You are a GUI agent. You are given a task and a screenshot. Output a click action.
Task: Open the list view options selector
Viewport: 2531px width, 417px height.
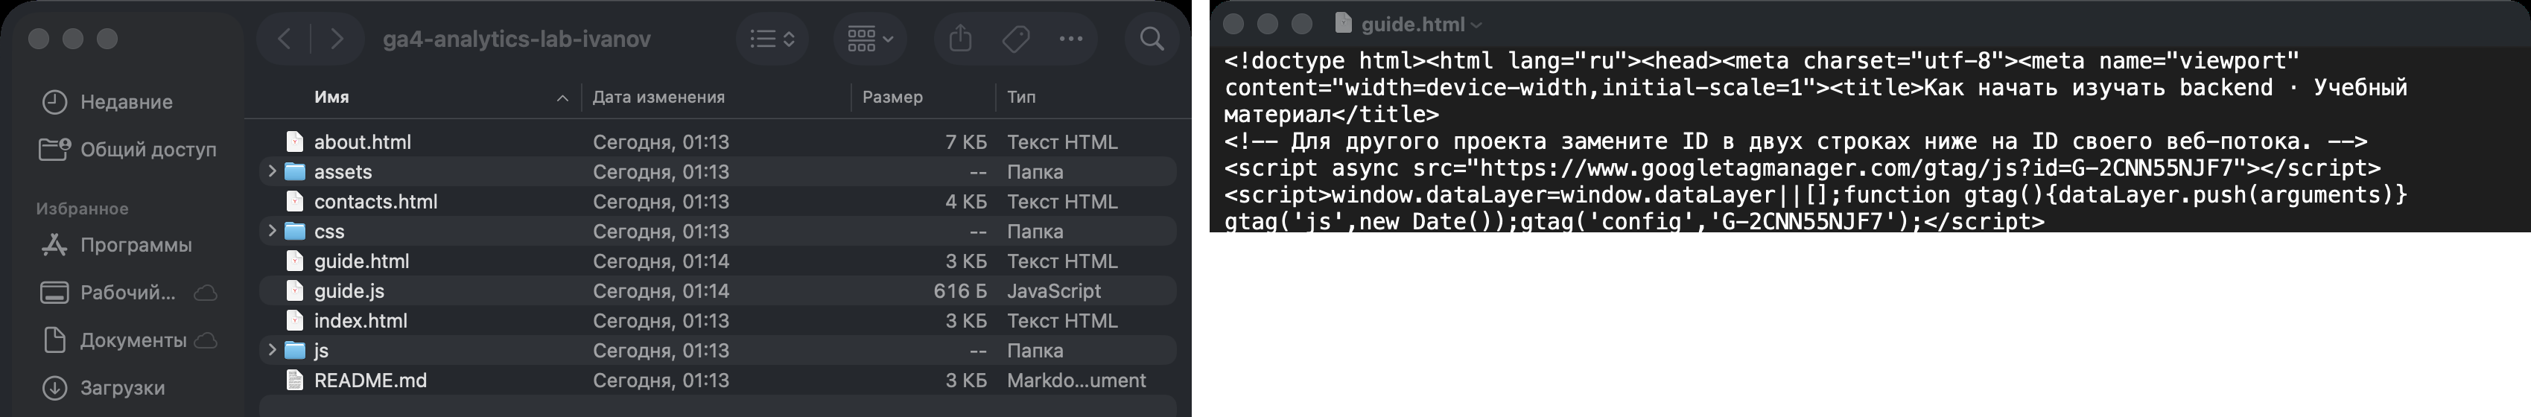tap(772, 39)
